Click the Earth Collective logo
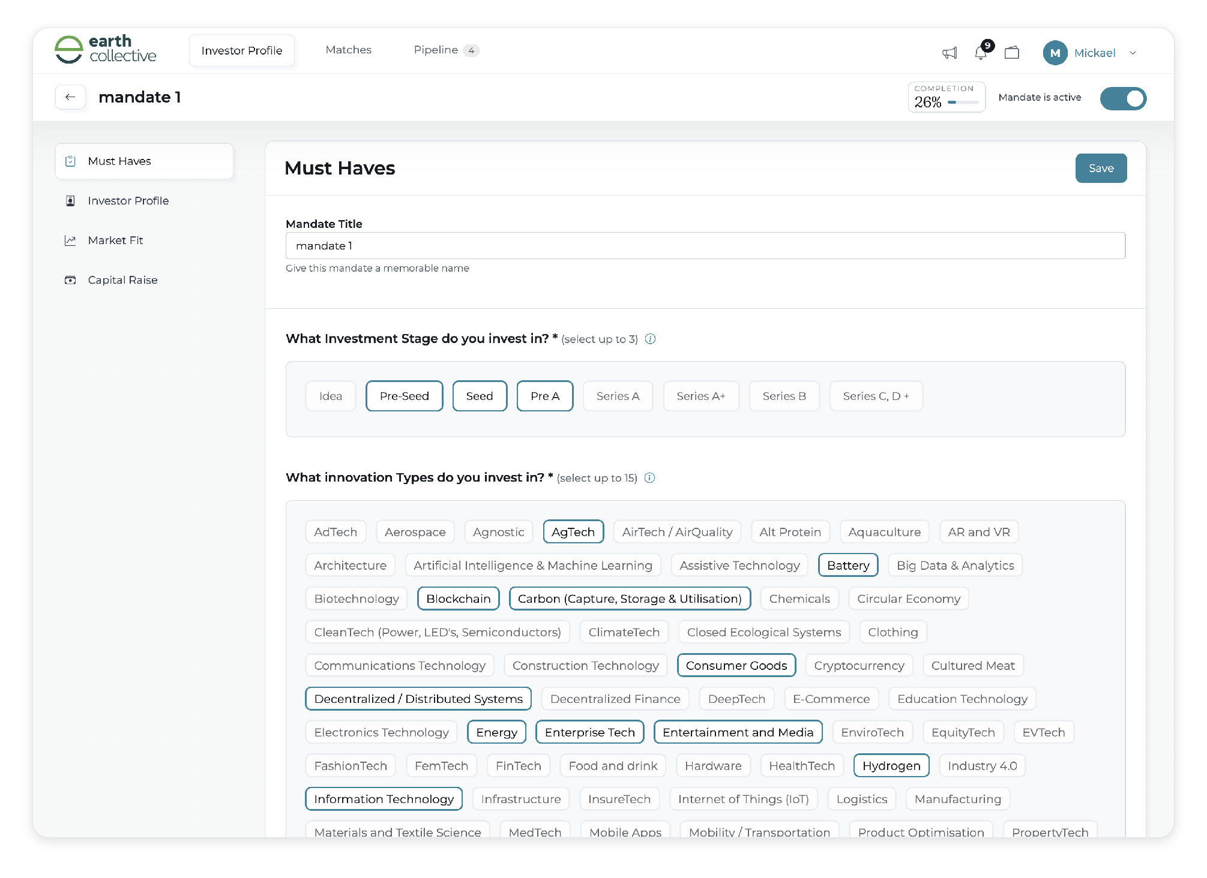 (x=106, y=49)
